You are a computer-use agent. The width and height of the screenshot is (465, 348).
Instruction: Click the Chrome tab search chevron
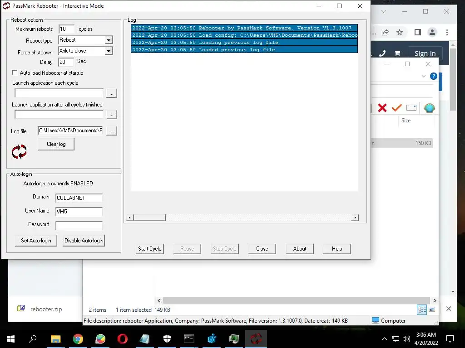click(383, 11)
